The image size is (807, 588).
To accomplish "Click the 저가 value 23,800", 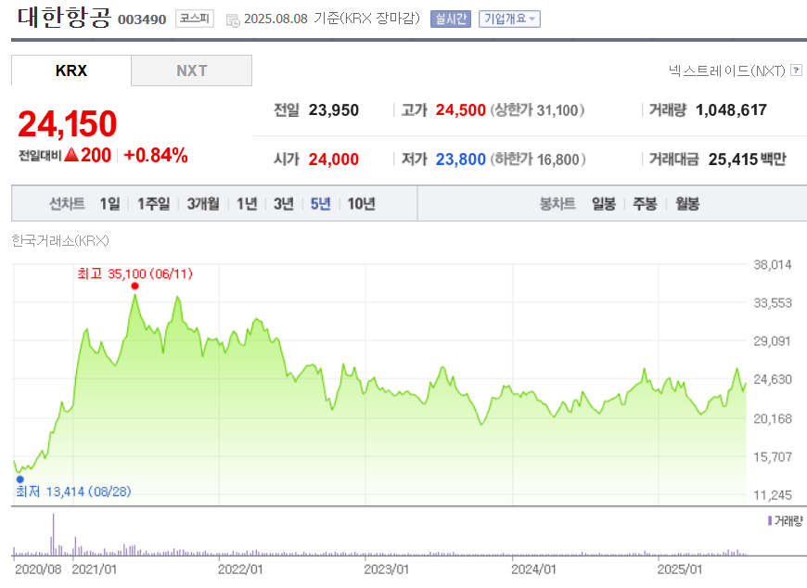I will [461, 159].
